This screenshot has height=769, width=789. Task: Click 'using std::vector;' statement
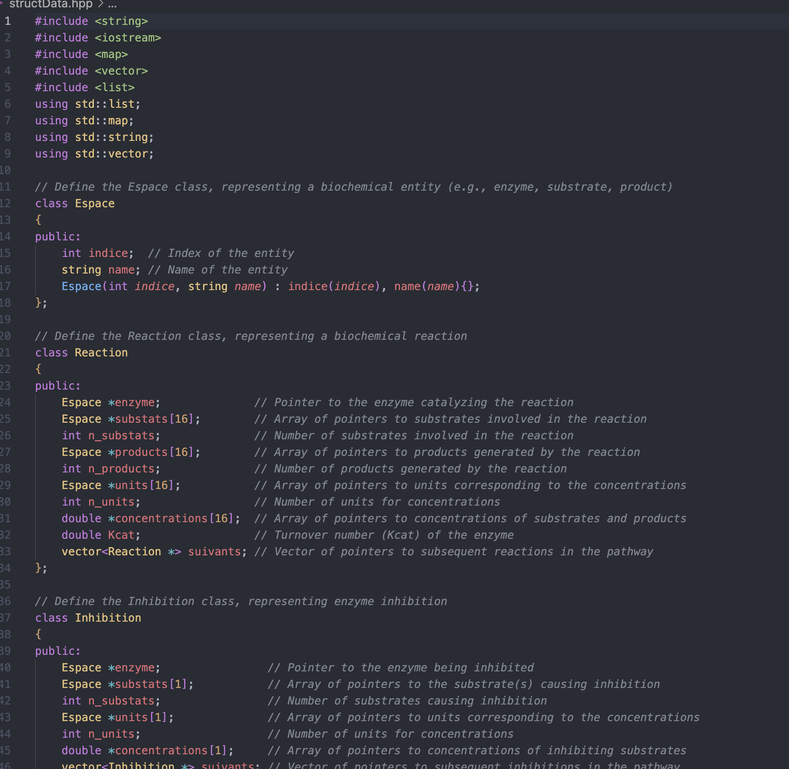[94, 154]
